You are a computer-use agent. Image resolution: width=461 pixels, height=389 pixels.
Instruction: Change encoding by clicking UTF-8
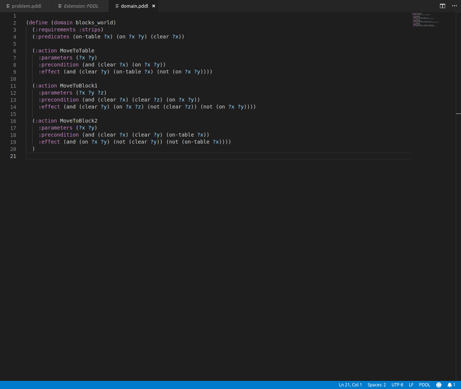(x=397, y=385)
